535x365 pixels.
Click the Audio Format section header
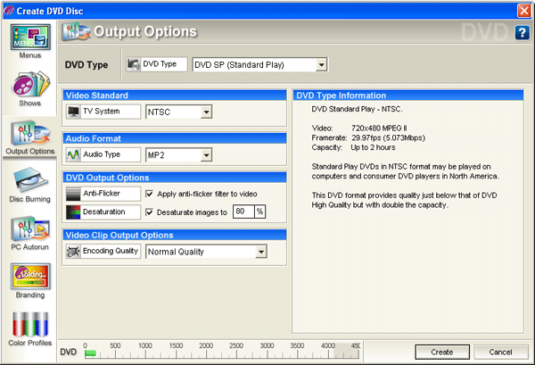[175, 138]
